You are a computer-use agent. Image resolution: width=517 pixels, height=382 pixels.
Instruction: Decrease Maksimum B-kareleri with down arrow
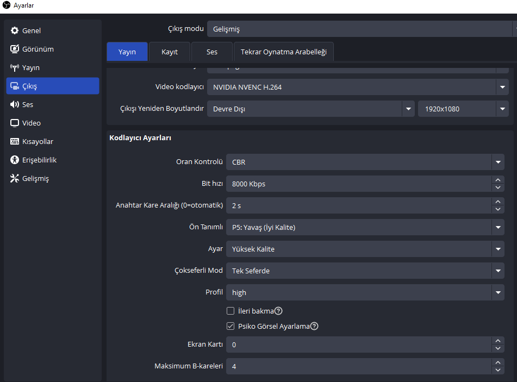(x=497, y=370)
